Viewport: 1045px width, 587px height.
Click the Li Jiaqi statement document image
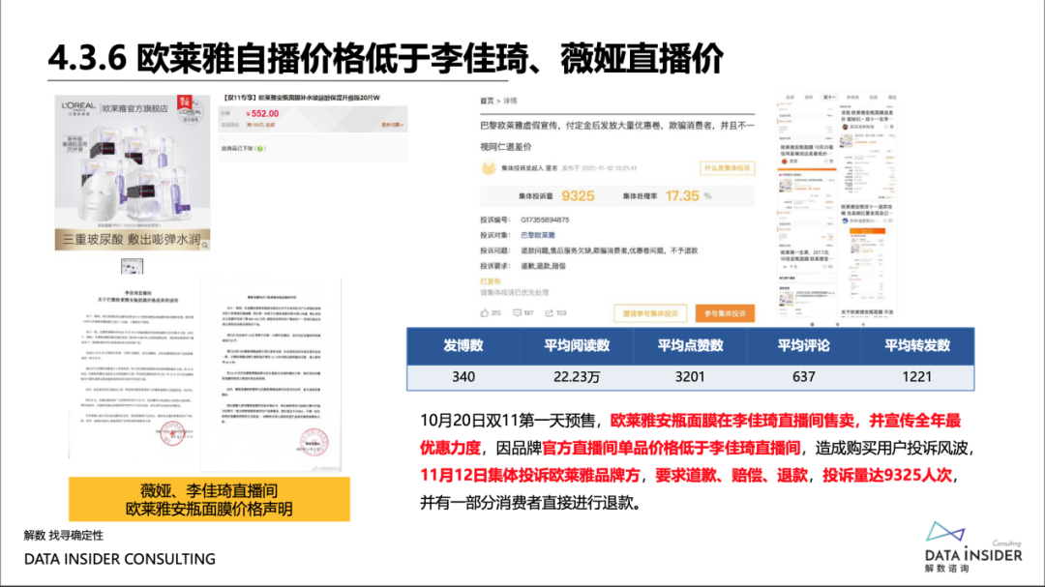(x=134, y=368)
